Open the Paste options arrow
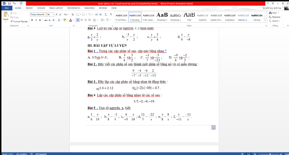 [6, 22]
